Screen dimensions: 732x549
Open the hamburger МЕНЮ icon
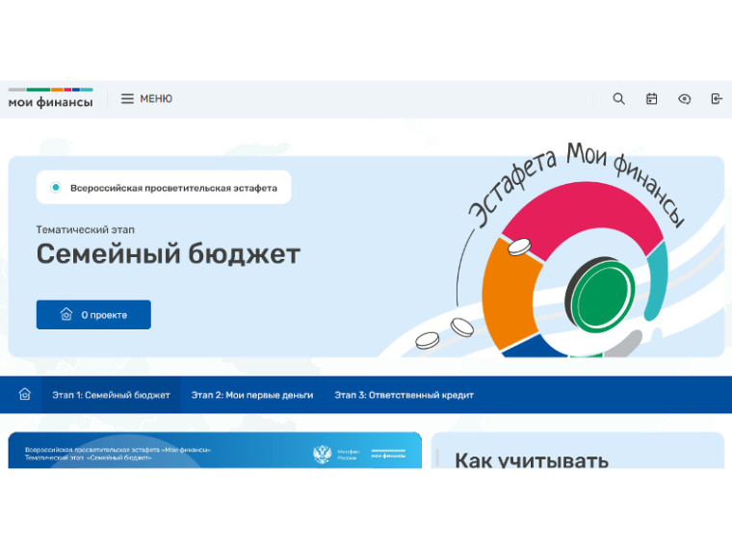(127, 98)
